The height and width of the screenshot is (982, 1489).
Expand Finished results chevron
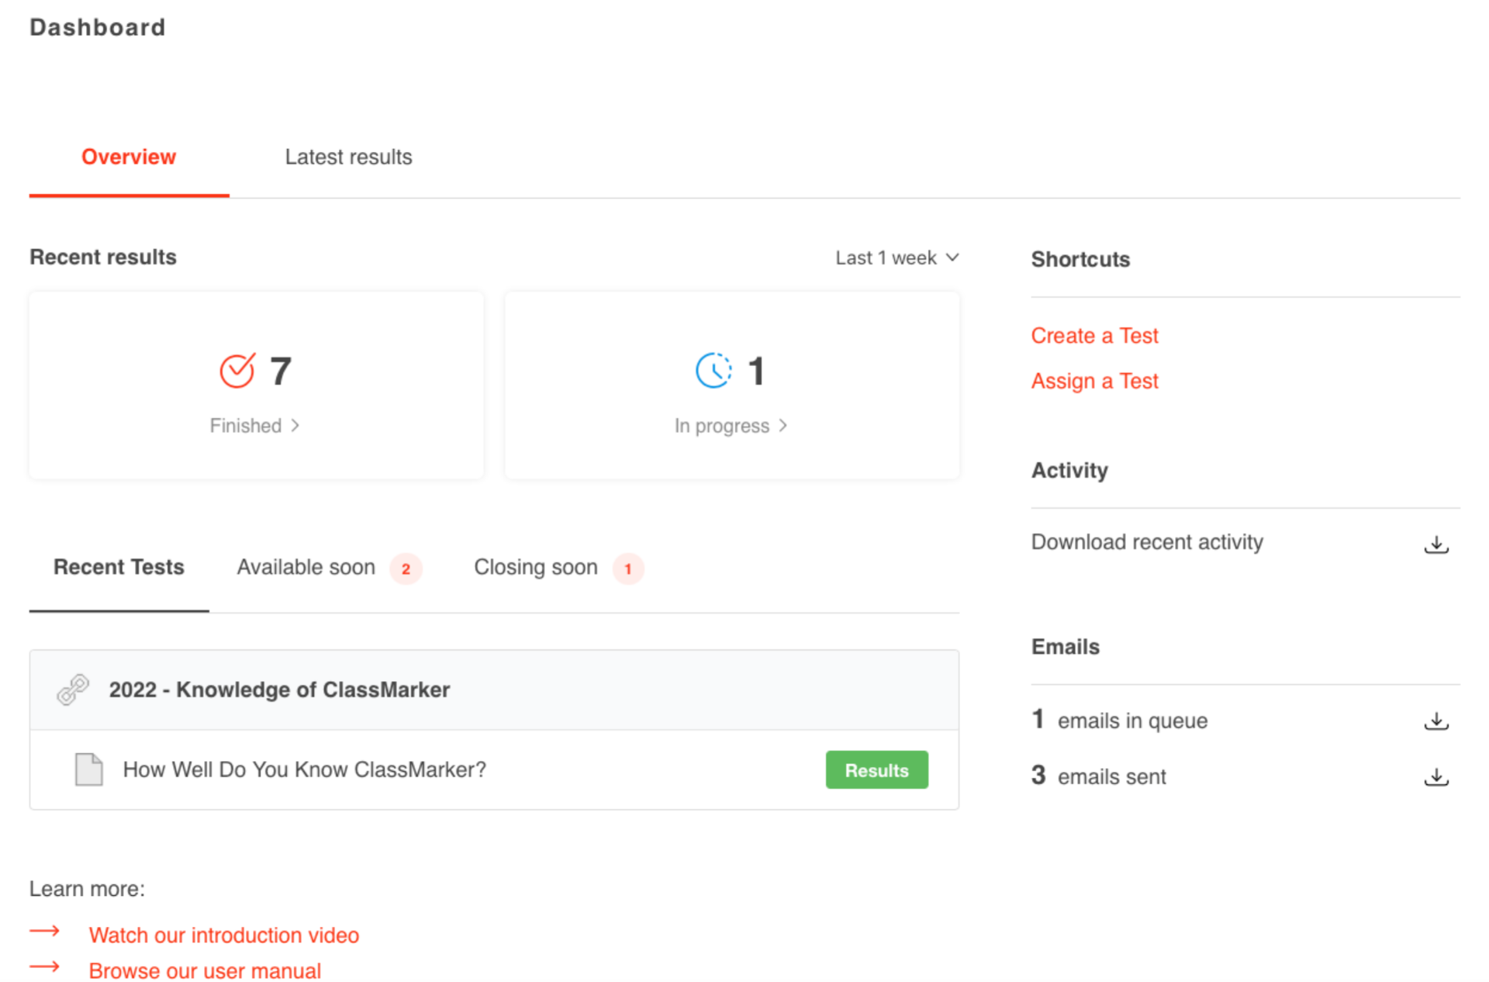(295, 426)
